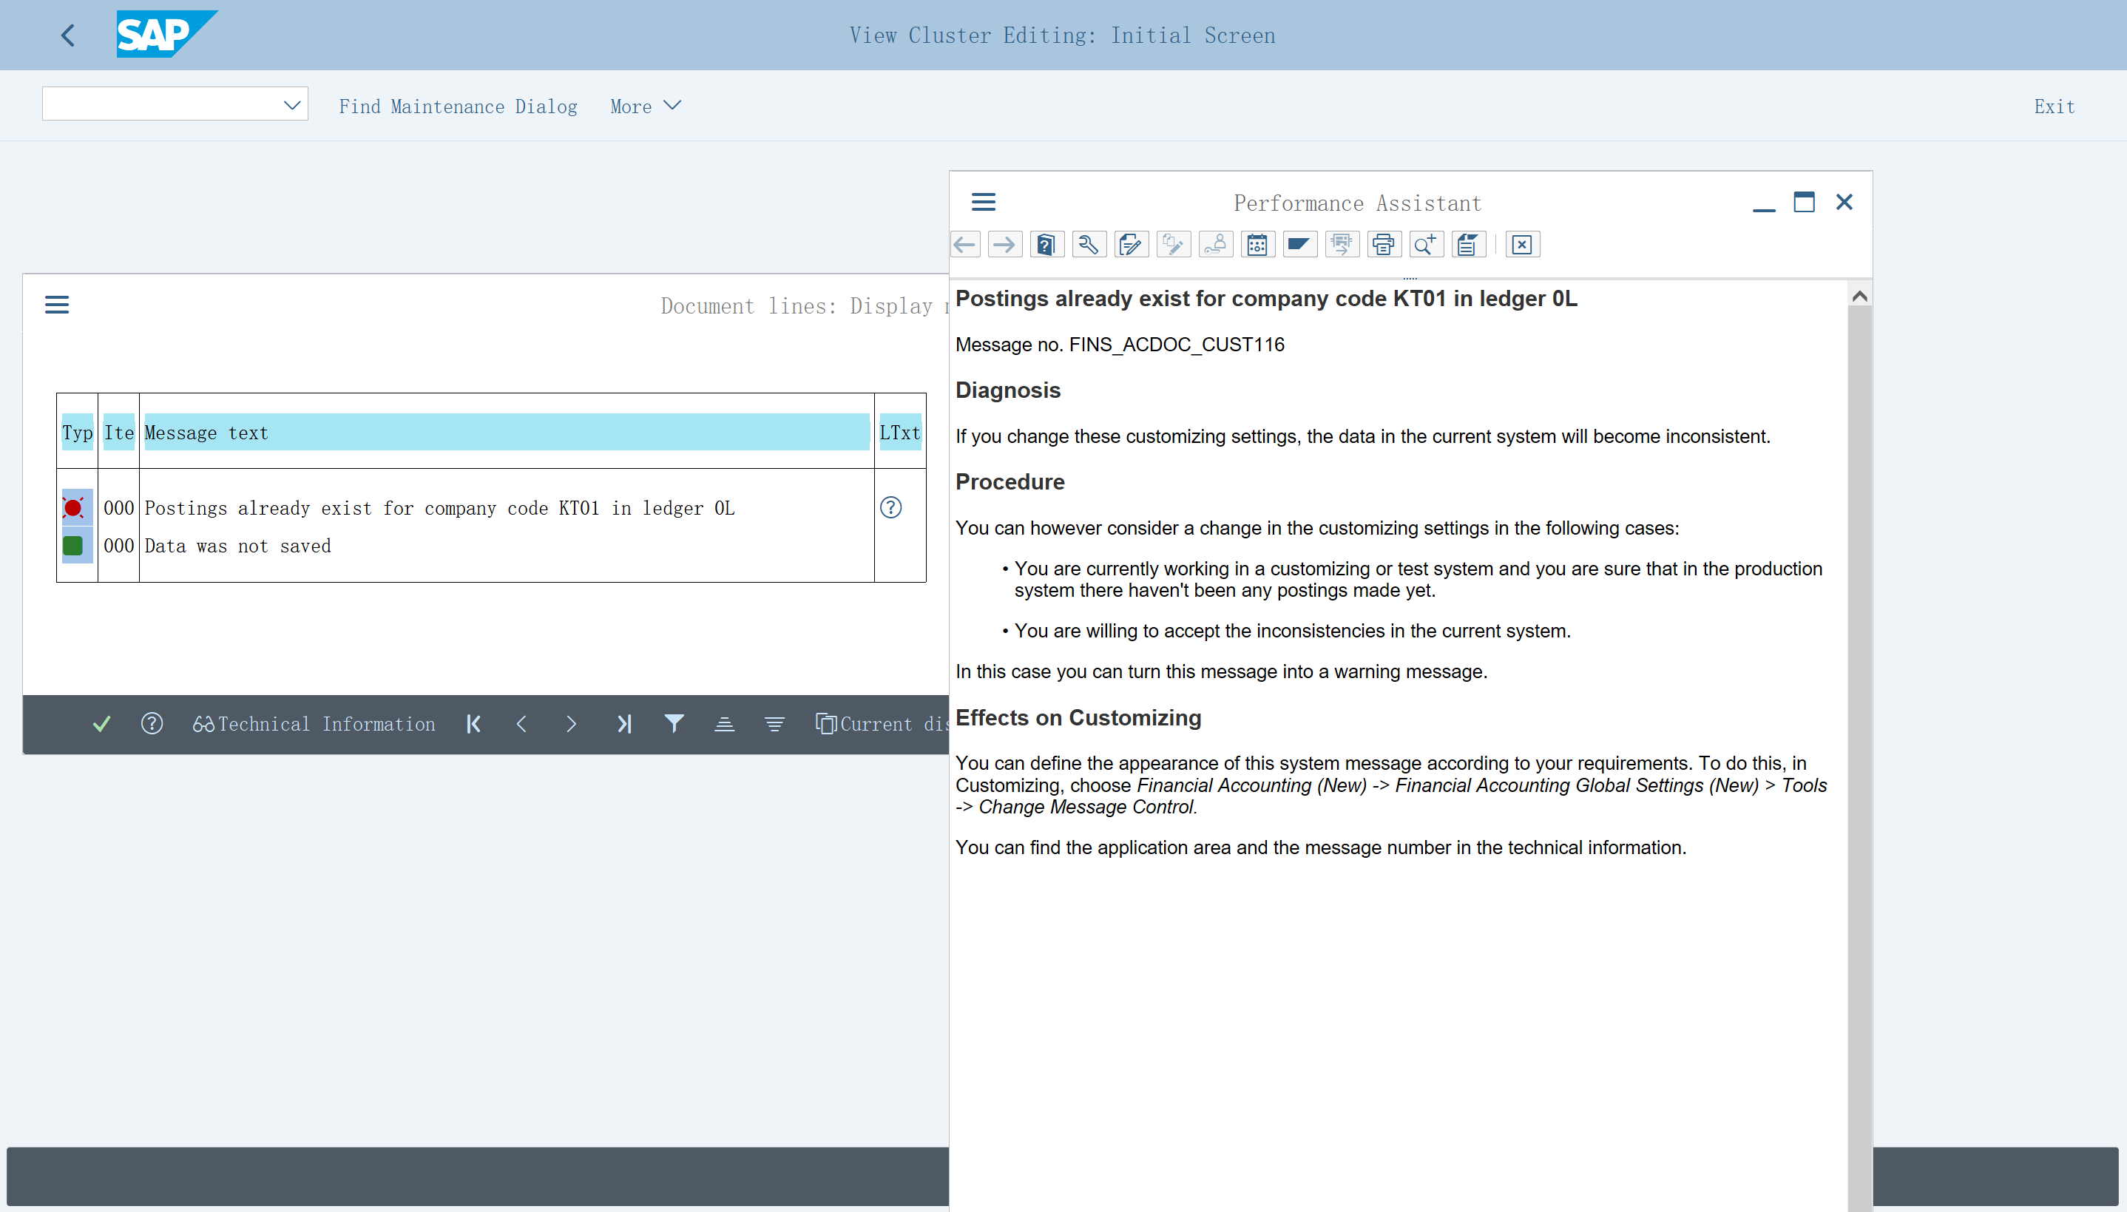
Task: Open Document lines dialog hamburger menu
Action: tap(57, 305)
